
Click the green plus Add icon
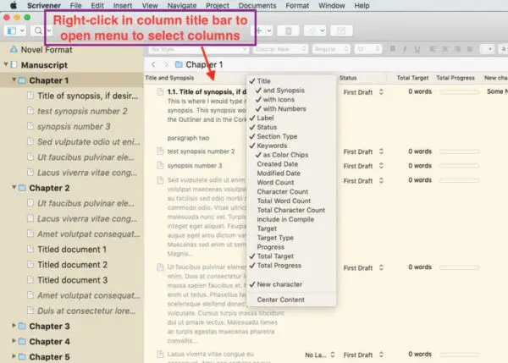[260, 30]
